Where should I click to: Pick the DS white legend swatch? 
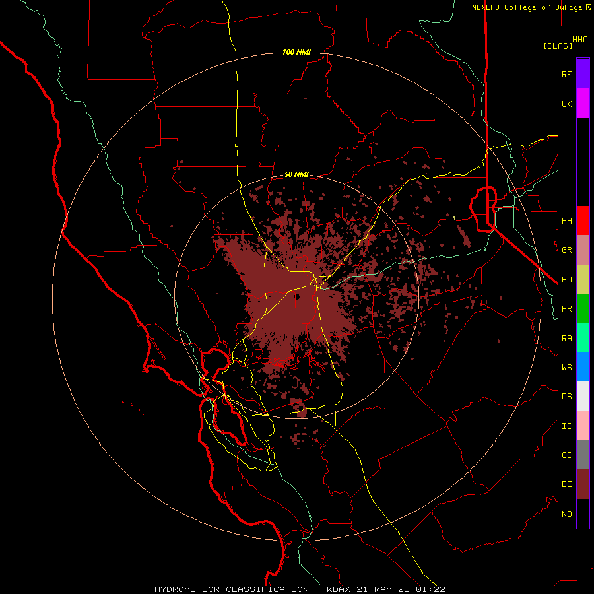coord(583,396)
